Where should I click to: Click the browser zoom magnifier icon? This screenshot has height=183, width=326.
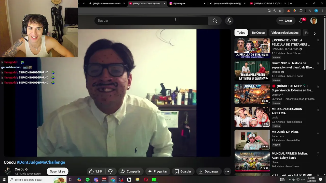tap(275, 11)
